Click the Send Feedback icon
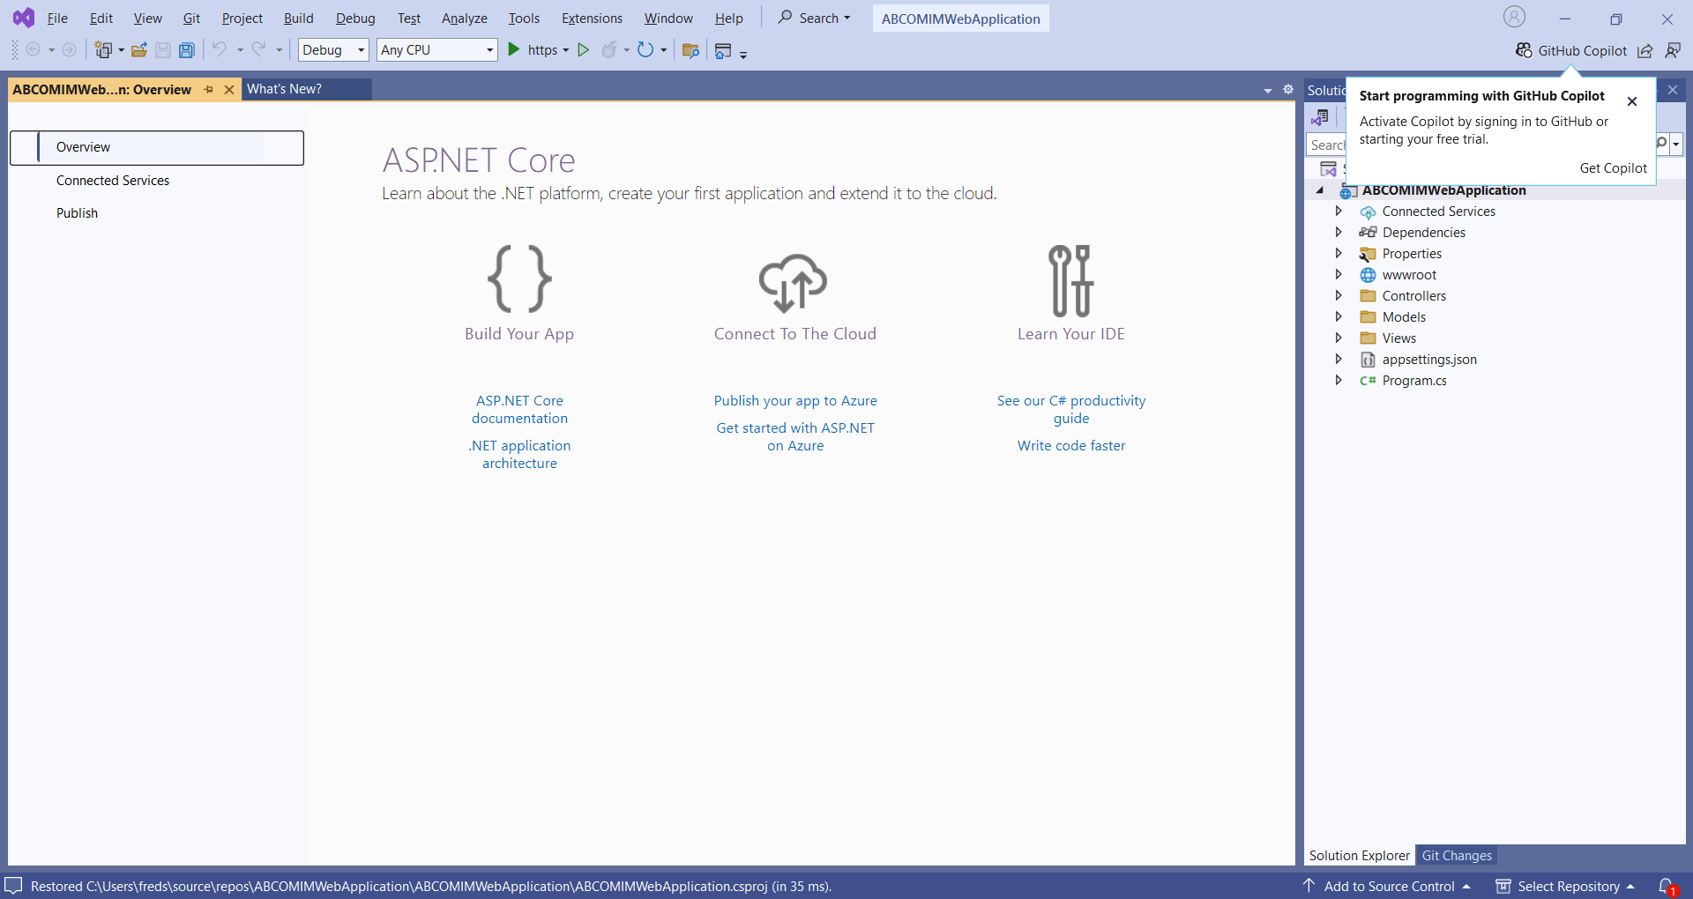 pyautogui.click(x=1673, y=50)
